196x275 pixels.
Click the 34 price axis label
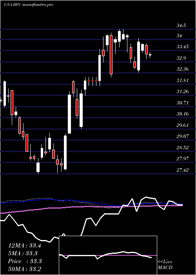(180, 36)
